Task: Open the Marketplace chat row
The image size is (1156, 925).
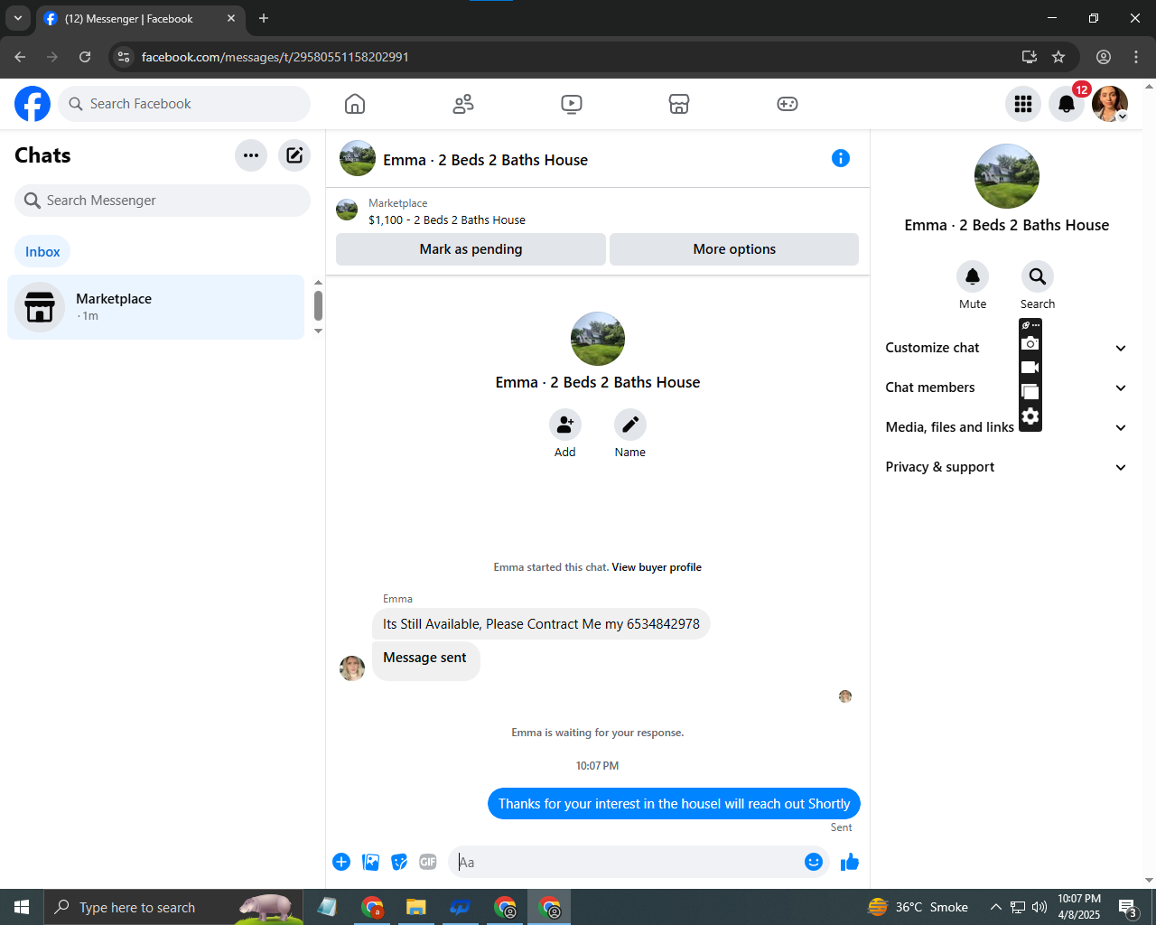Action: click(x=156, y=307)
